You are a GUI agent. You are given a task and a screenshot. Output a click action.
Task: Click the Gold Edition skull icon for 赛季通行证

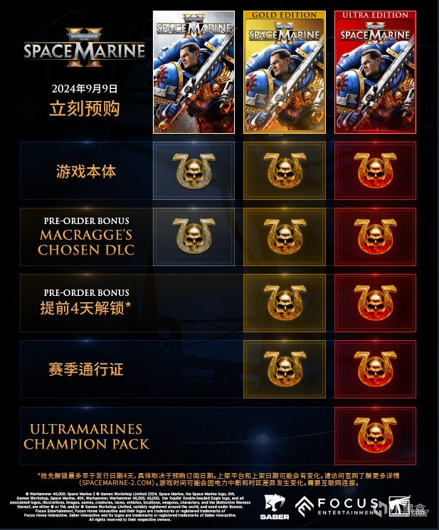tap(285, 369)
